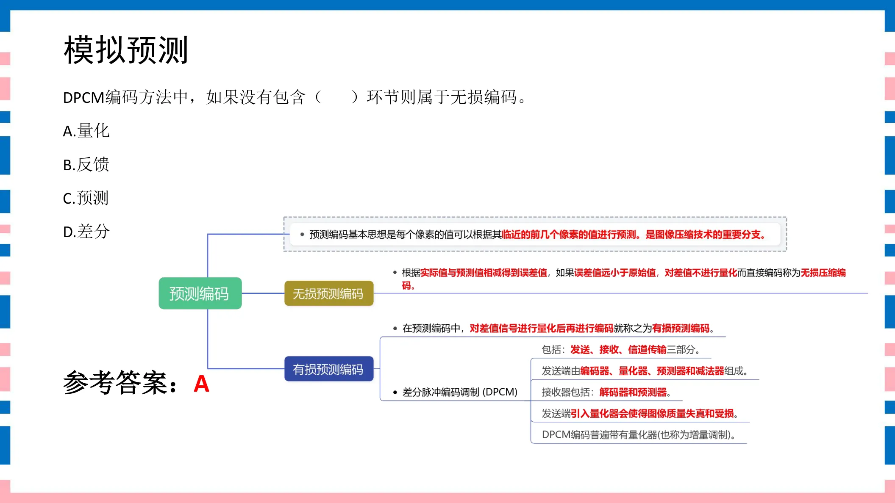Click the line 接收器包括：解码器和预测器
The width and height of the screenshot is (895, 503).
pos(606,392)
